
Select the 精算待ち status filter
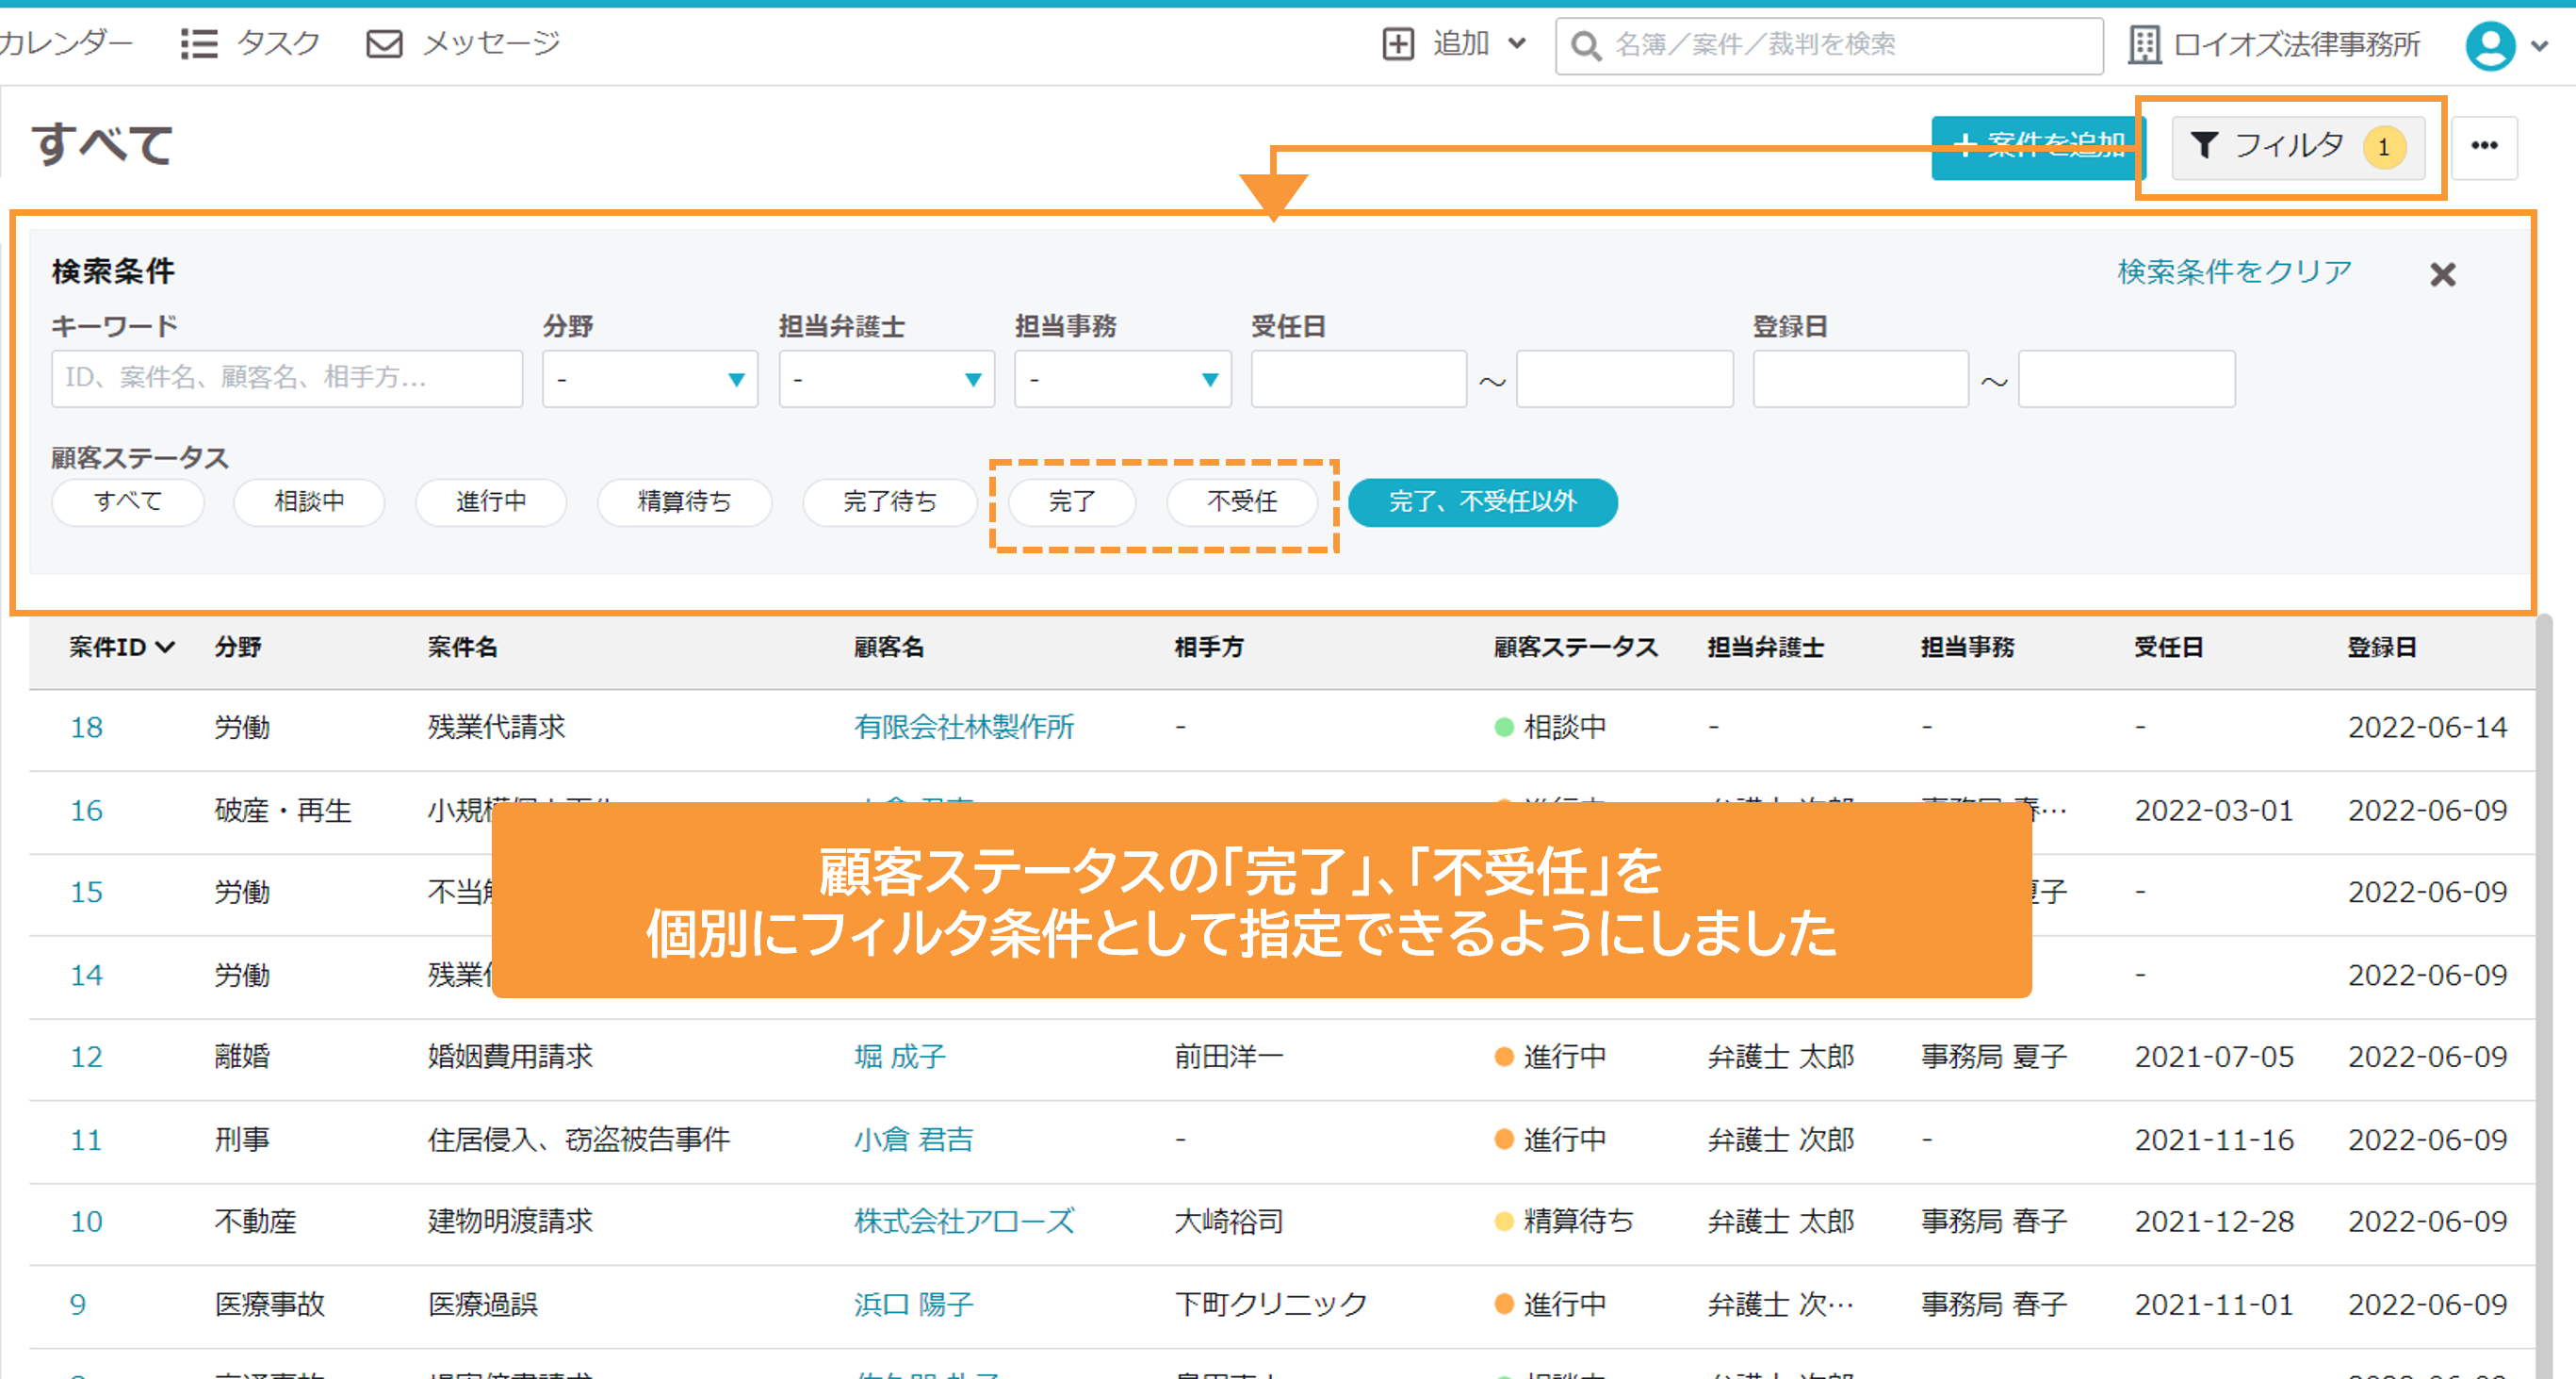[x=685, y=501]
